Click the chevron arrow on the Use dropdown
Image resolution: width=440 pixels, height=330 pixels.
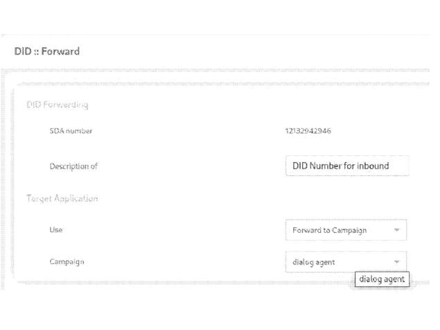point(396,229)
